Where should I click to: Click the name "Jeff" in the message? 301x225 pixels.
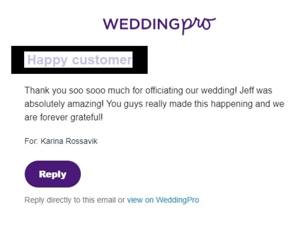pos(246,90)
